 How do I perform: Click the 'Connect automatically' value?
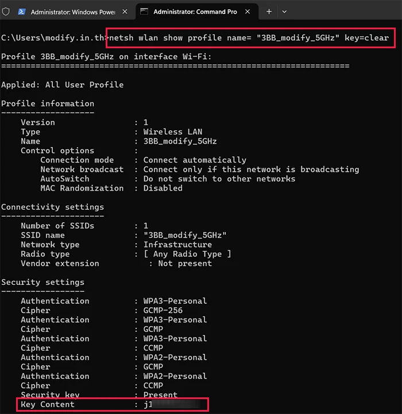195,160
